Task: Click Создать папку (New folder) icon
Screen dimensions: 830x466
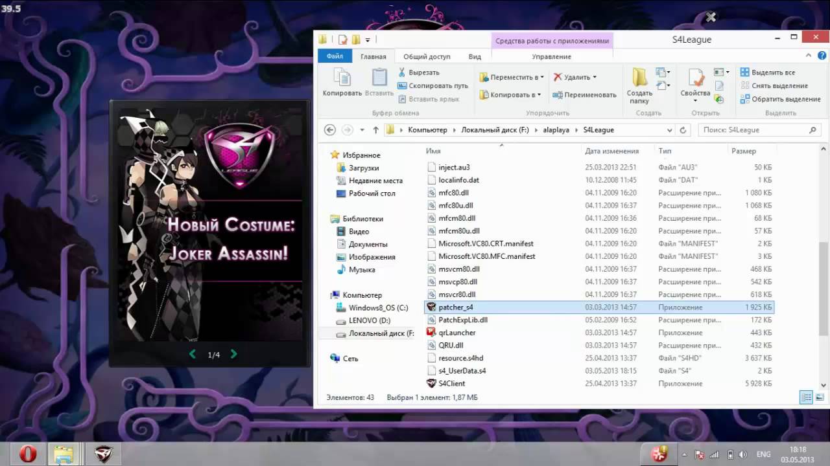Action: [x=639, y=77]
